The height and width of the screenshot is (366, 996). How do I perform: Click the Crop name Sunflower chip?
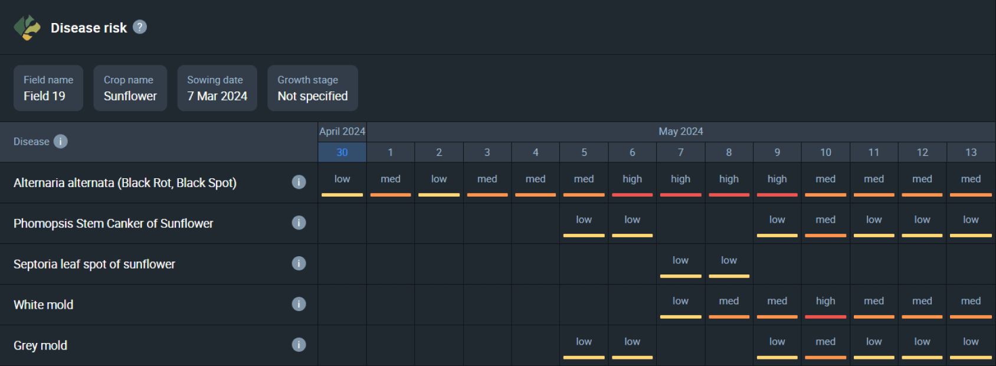tap(130, 88)
